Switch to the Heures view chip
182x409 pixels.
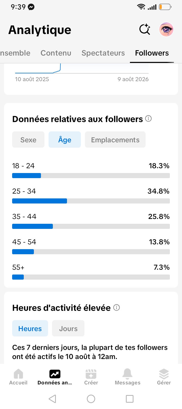tap(30, 328)
